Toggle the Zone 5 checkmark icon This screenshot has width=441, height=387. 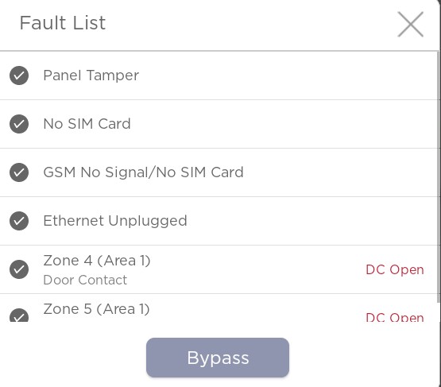coord(19,315)
